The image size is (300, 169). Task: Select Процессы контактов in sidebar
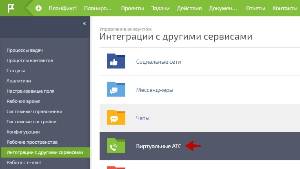[30, 60]
